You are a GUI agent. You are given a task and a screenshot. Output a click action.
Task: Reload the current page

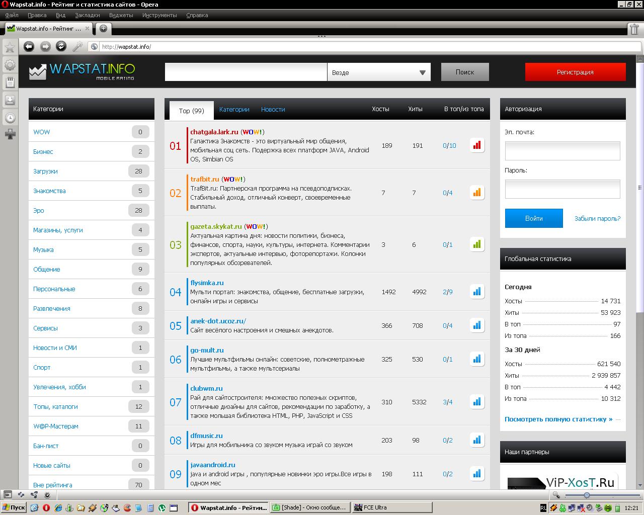pyautogui.click(x=61, y=46)
